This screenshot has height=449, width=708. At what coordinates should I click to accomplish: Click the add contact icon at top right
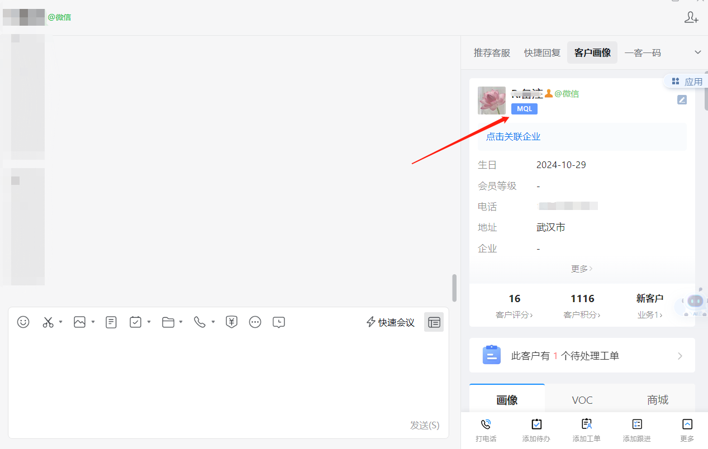(691, 18)
